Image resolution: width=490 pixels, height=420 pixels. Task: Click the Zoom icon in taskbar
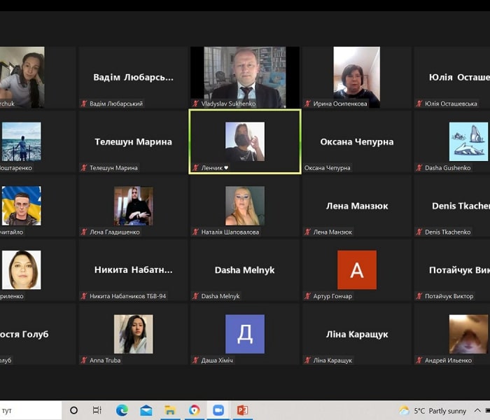pyautogui.click(x=218, y=410)
